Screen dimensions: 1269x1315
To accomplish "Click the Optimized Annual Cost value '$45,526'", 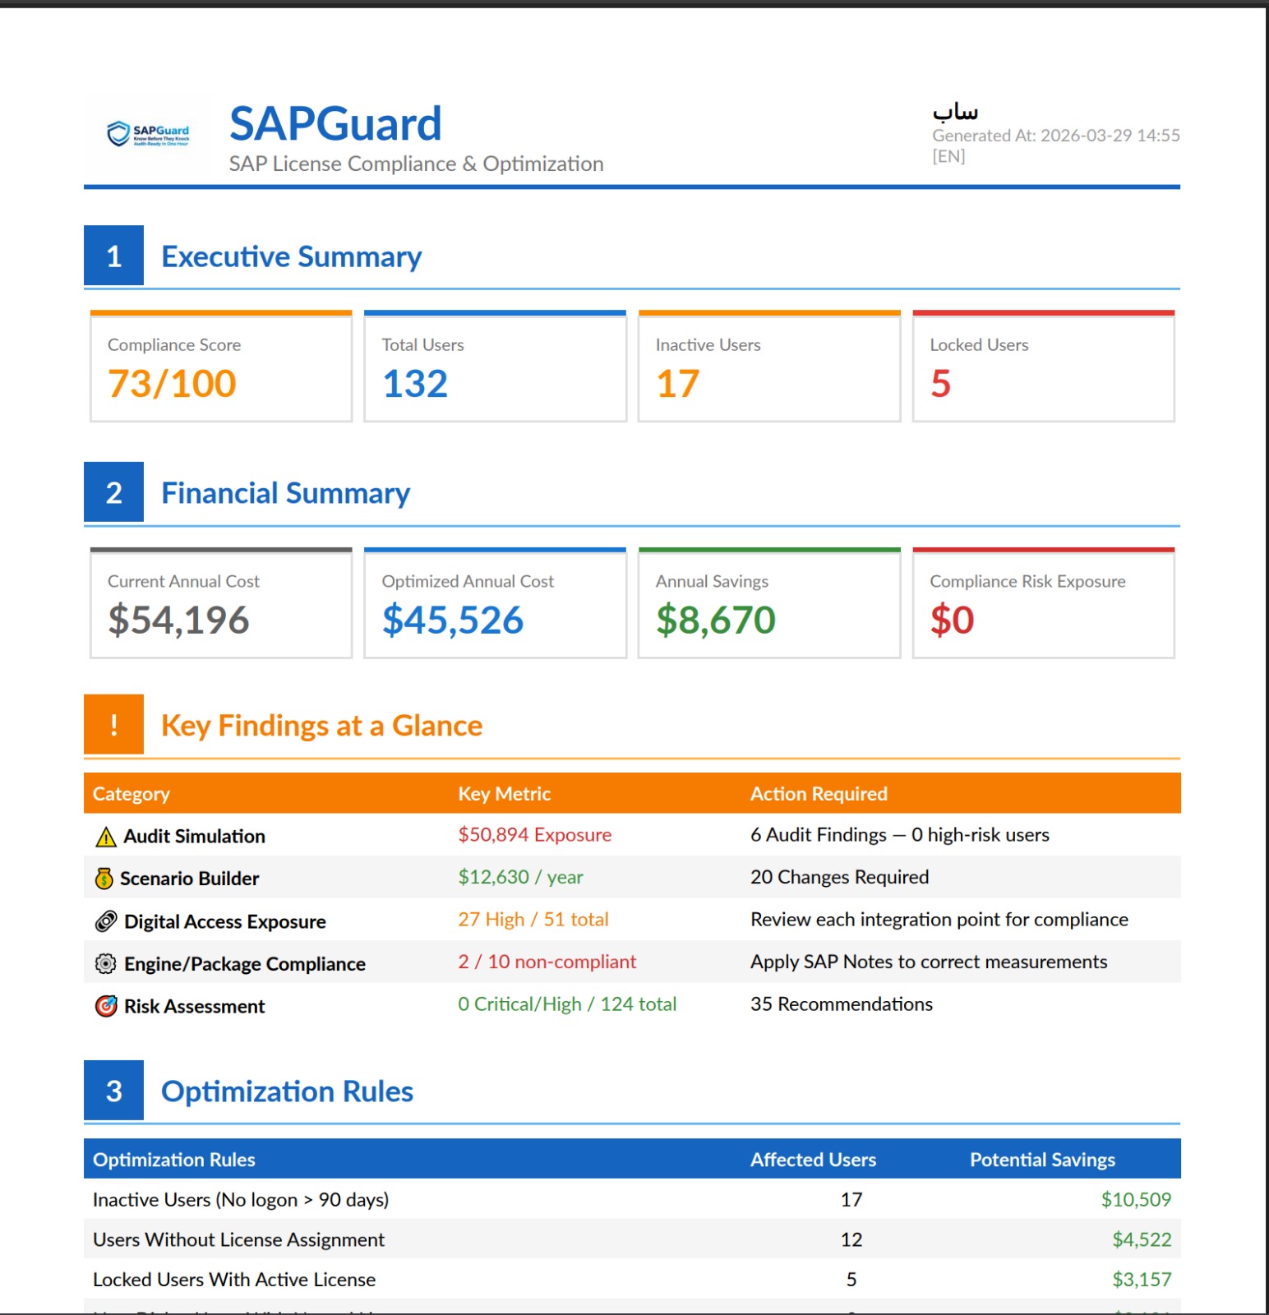I will pos(453,620).
